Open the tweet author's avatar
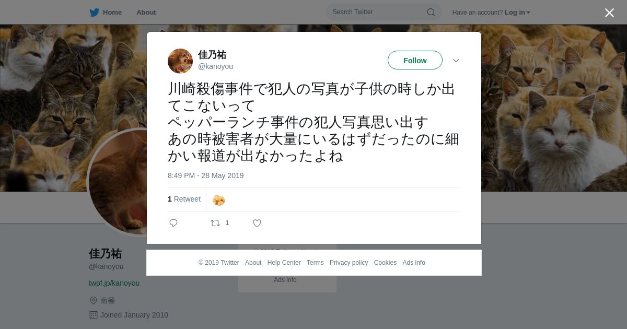627x329 pixels. [x=180, y=61]
